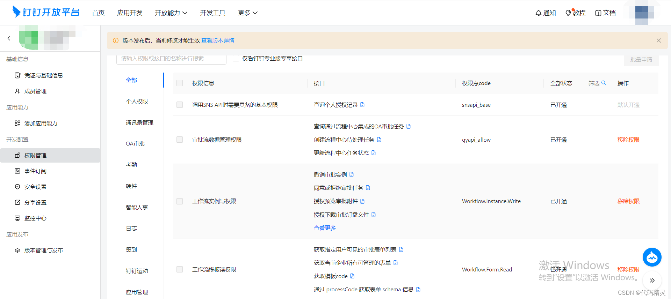Screen dimensions: 671x299
Task: Open the 应用开发 nav item
Action: (130, 13)
